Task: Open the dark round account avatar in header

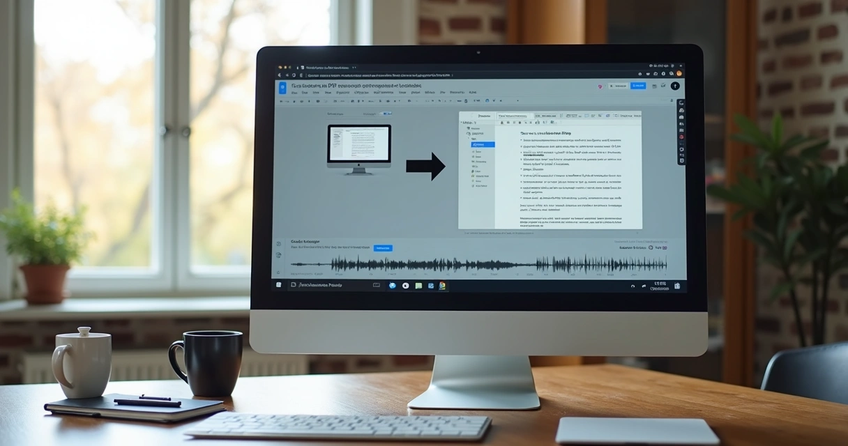Action: 675,86
